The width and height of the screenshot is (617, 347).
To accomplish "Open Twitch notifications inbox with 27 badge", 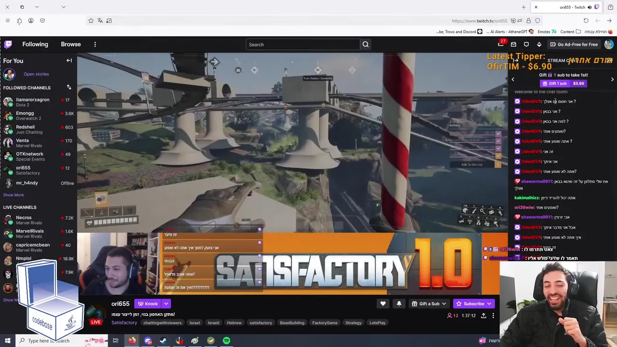I will coord(501,44).
